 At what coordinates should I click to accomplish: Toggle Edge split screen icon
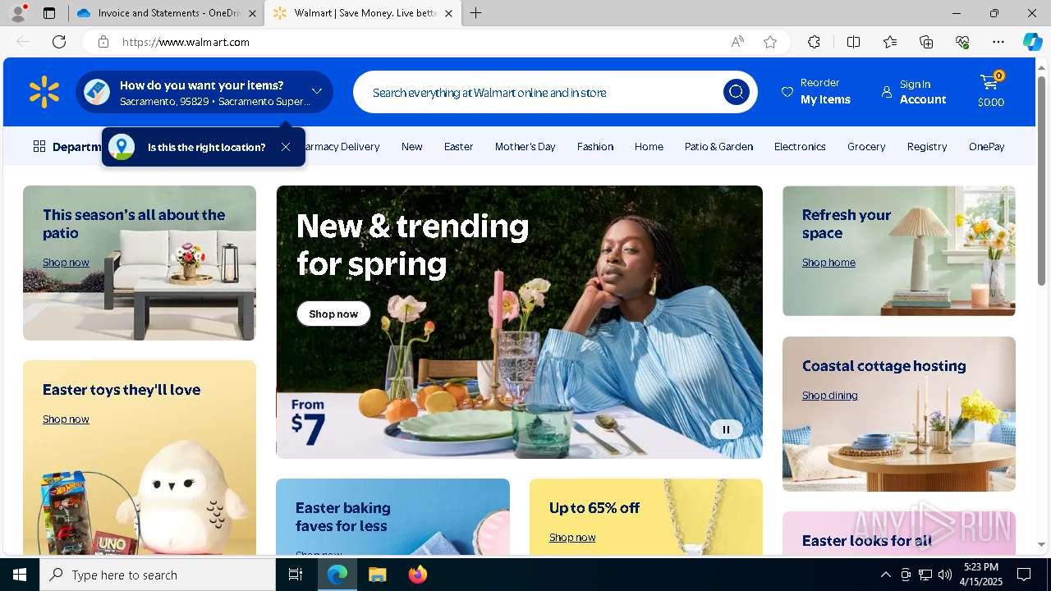pos(853,42)
